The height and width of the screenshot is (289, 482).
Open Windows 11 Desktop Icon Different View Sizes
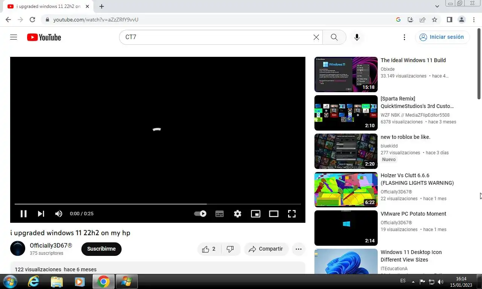pos(411,256)
